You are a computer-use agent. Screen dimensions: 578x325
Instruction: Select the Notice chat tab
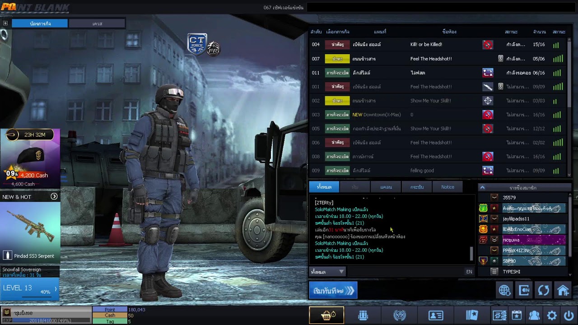tap(448, 187)
